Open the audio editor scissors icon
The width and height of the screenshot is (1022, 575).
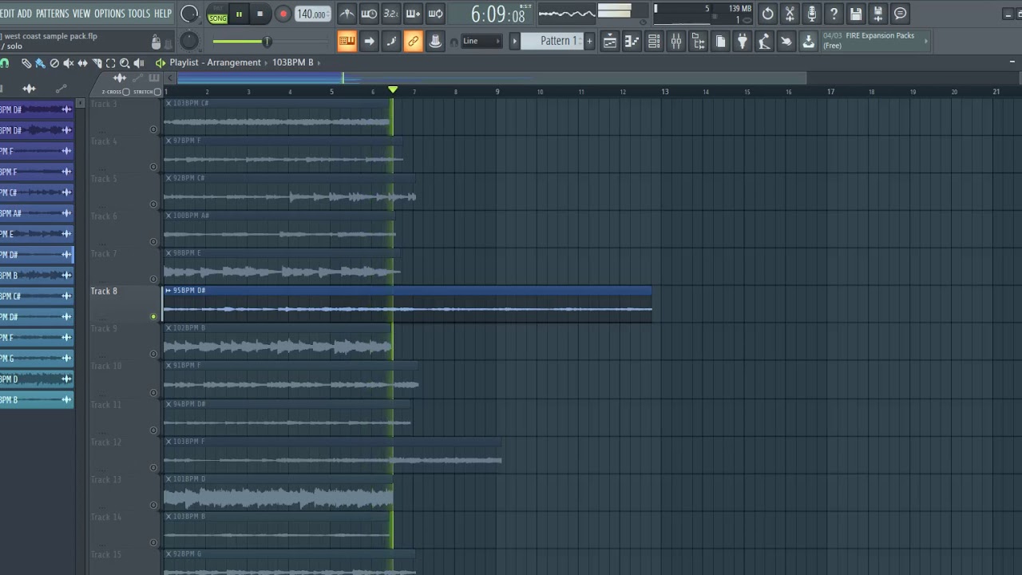pyautogui.click(x=790, y=14)
